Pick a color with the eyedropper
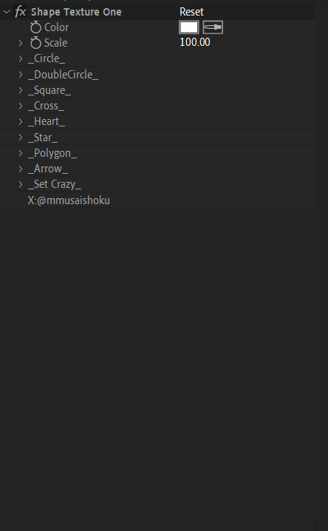The width and height of the screenshot is (328, 531). pyautogui.click(x=213, y=27)
